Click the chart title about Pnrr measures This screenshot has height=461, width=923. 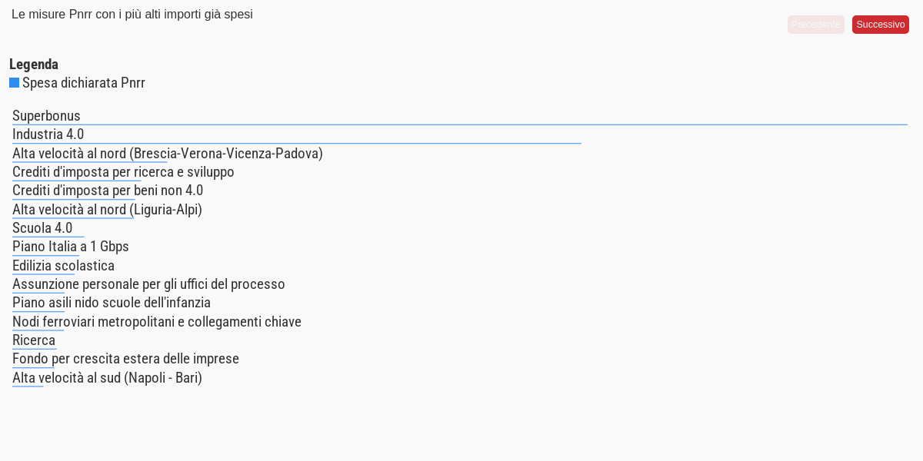(132, 15)
